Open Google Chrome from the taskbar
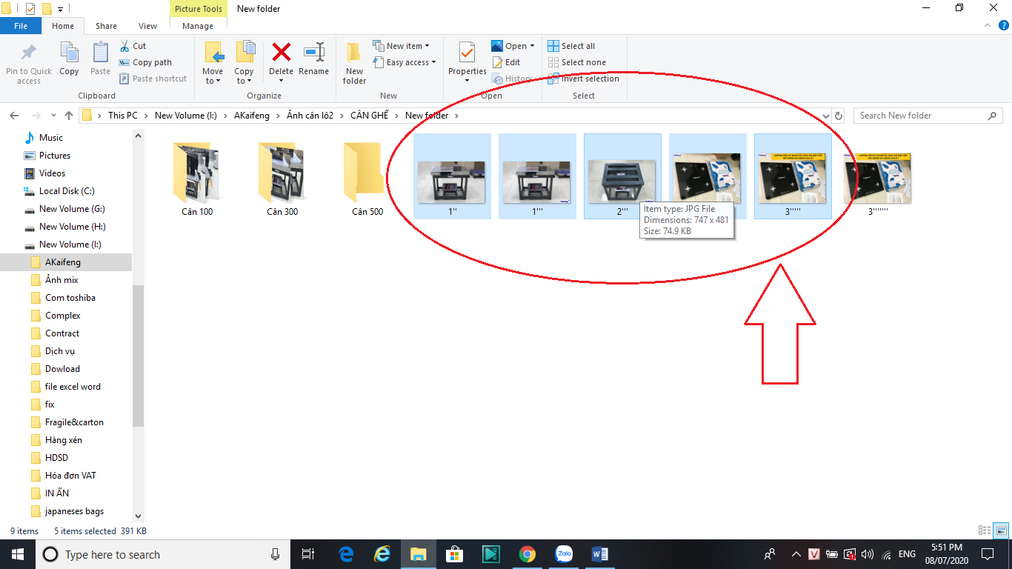Viewport: 1012px width, 569px height. 527,554
